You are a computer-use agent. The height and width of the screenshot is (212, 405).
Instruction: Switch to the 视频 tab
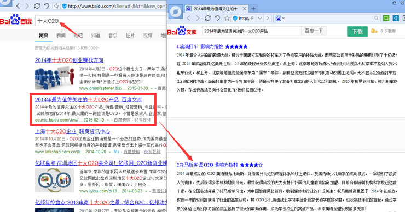point(147,35)
